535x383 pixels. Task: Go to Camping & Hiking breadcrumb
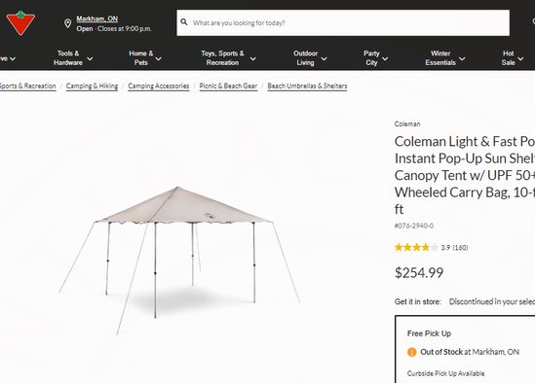pyautogui.click(x=92, y=87)
